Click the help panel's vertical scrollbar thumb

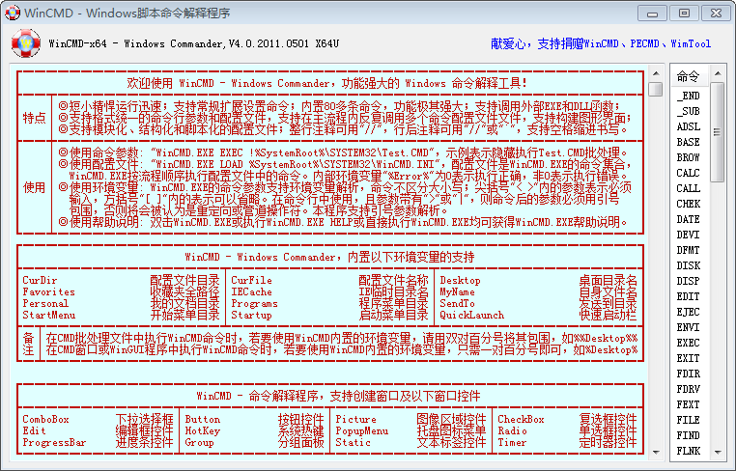point(656,90)
